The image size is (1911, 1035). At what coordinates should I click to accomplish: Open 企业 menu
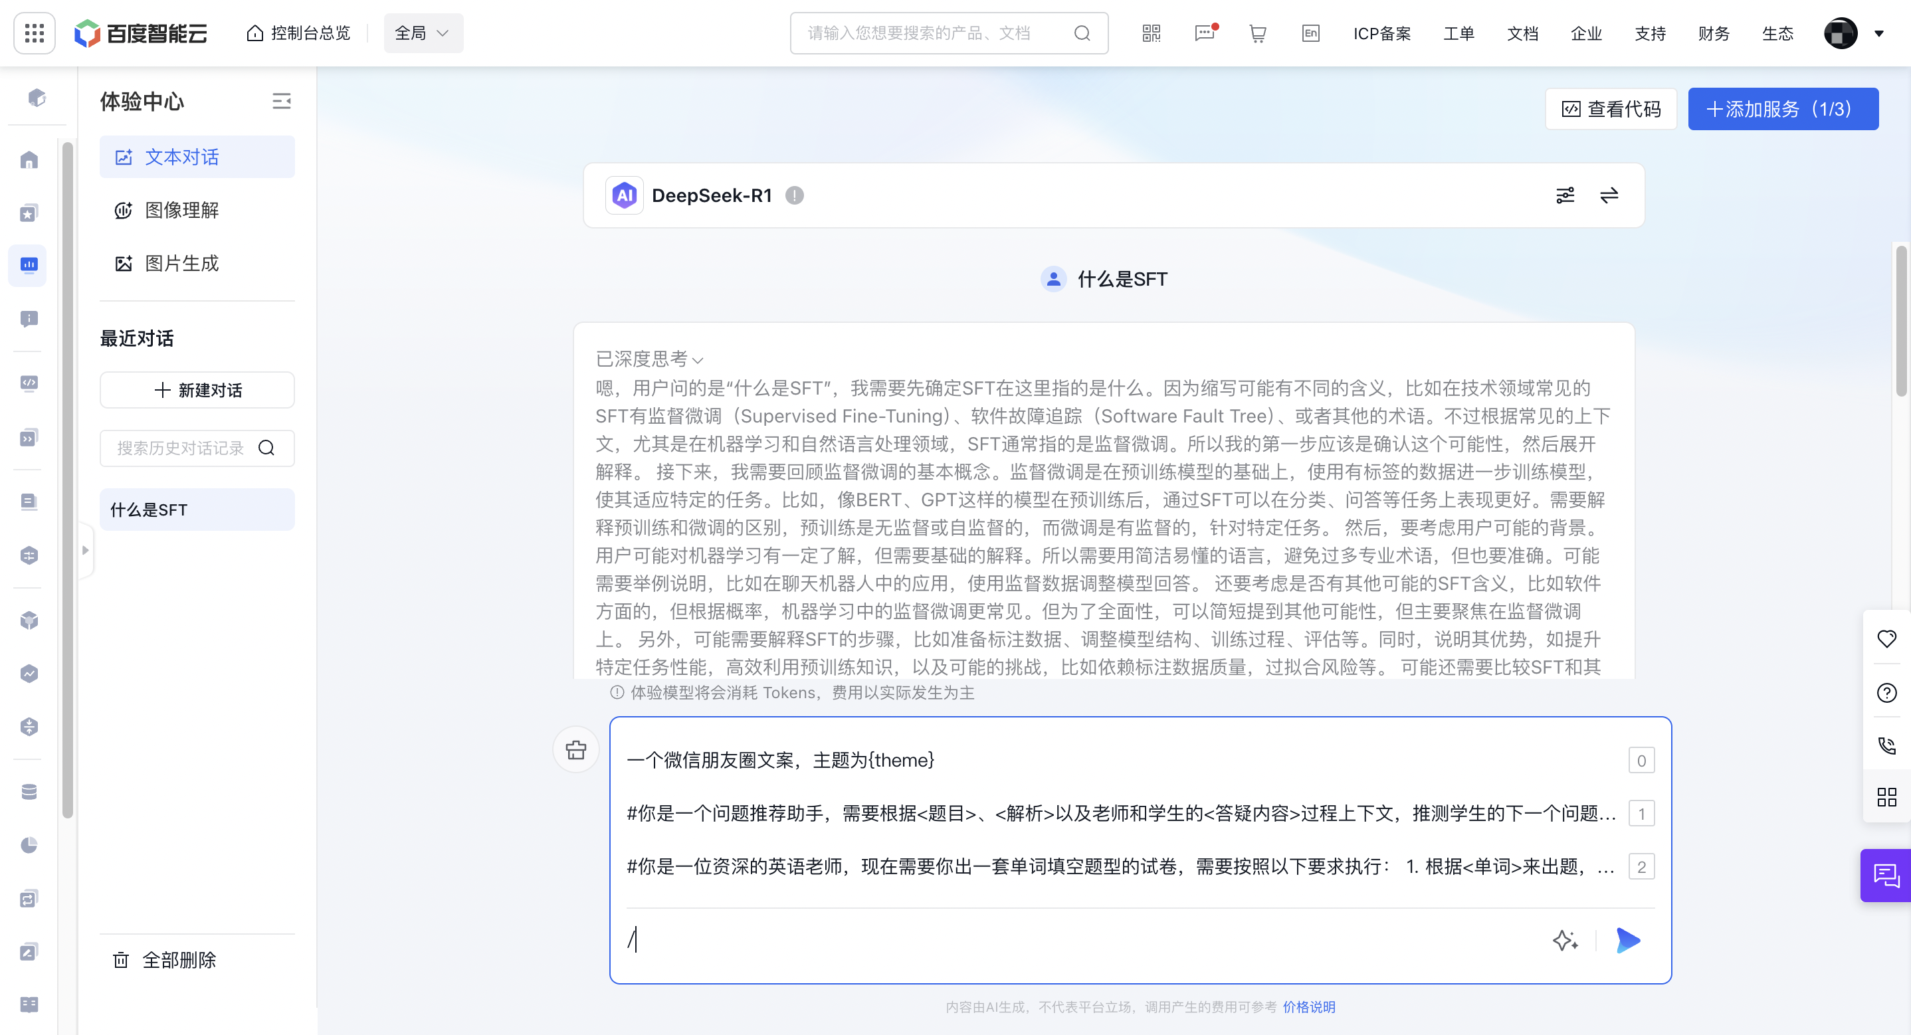(1587, 33)
